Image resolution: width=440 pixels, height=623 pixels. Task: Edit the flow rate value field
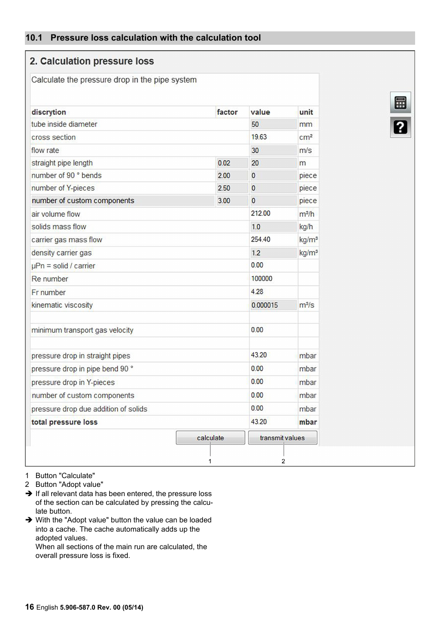[273, 150]
